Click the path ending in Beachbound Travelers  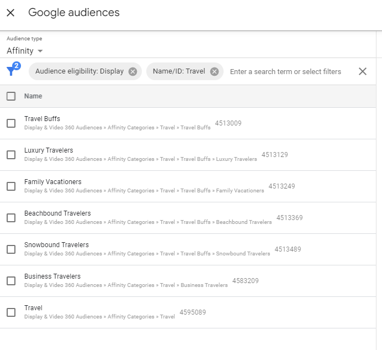click(148, 222)
